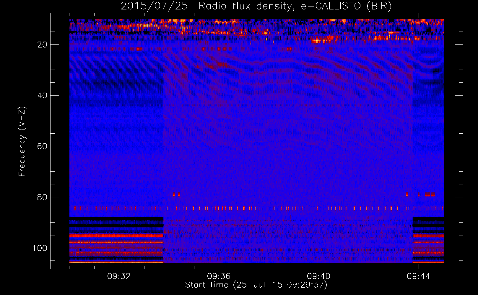Click the time tick label '09:44'
The image size is (478, 295).
[x=419, y=276]
